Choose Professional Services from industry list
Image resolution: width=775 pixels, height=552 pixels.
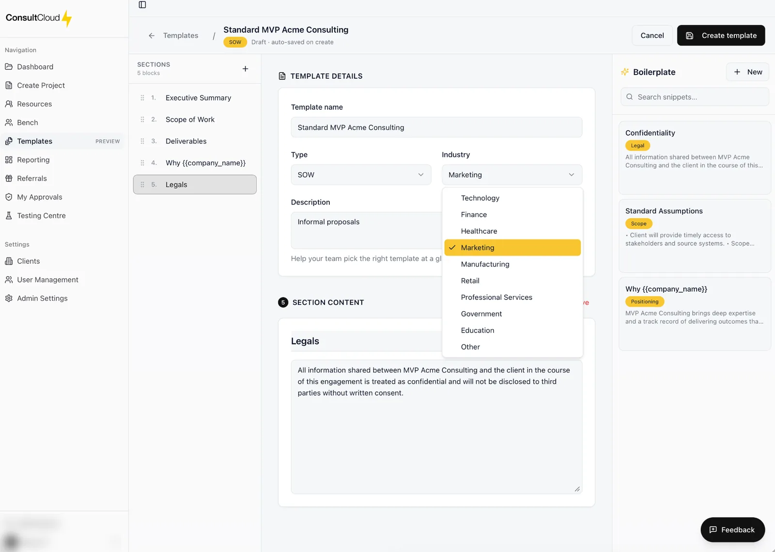coord(512,297)
